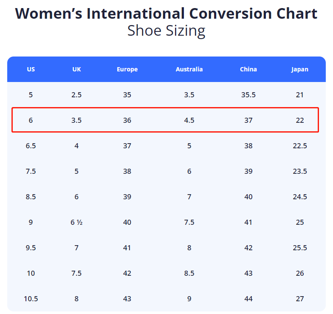Click US size 10.5 cell
Image resolution: width=333 pixels, height=314 pixels.
pos(31,299)
